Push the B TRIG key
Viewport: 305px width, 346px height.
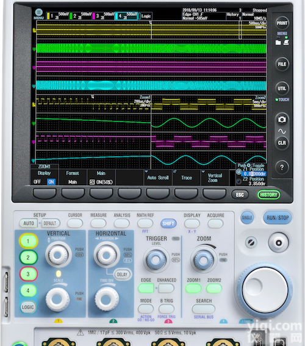tap(167, 309)
